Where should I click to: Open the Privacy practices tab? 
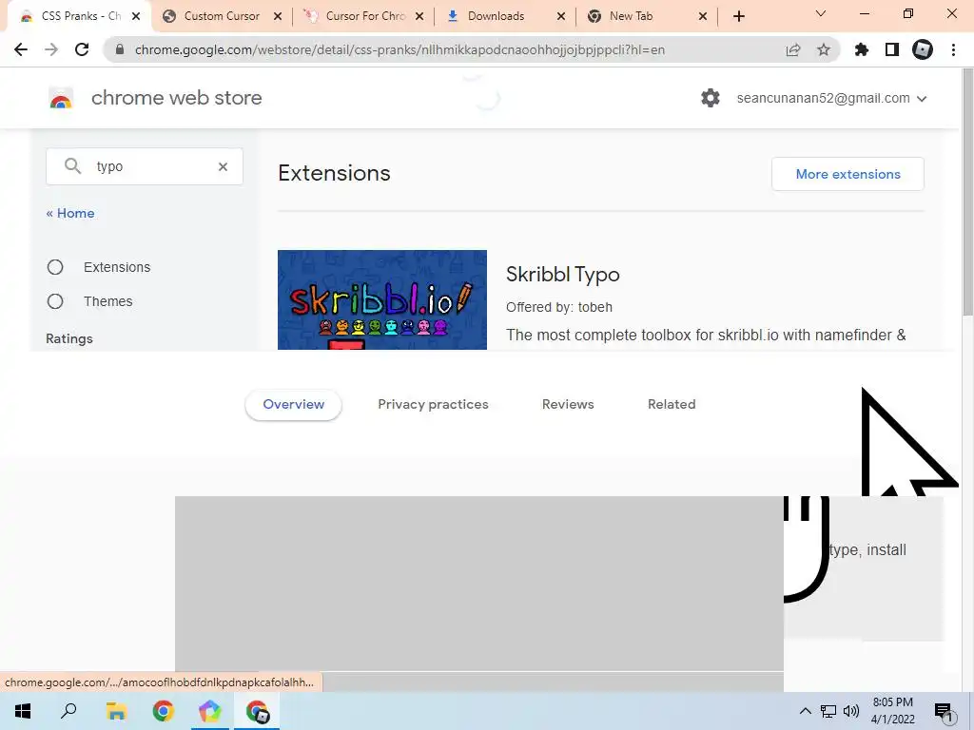[433, 404]
